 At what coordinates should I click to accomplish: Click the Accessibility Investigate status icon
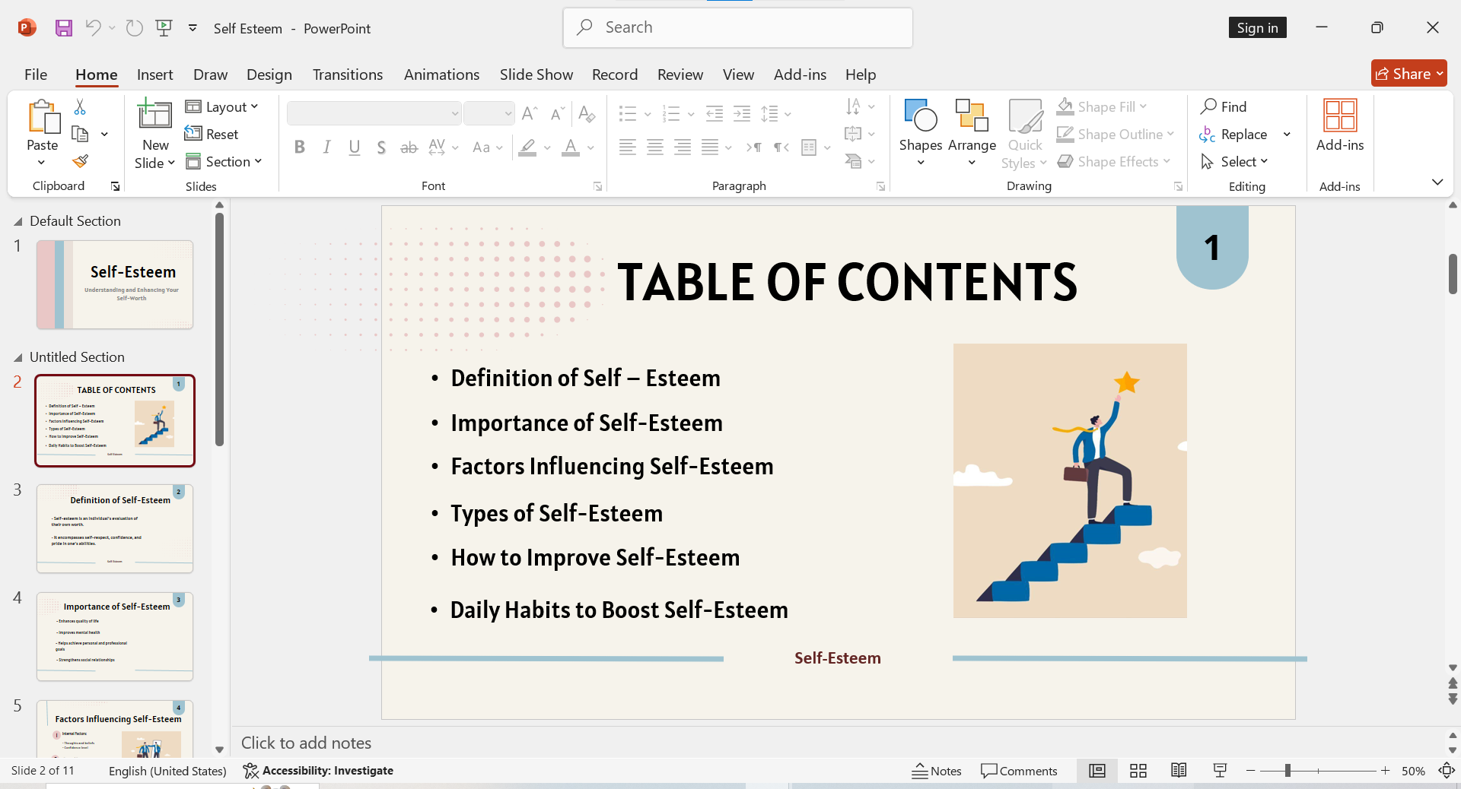point(318,771)
